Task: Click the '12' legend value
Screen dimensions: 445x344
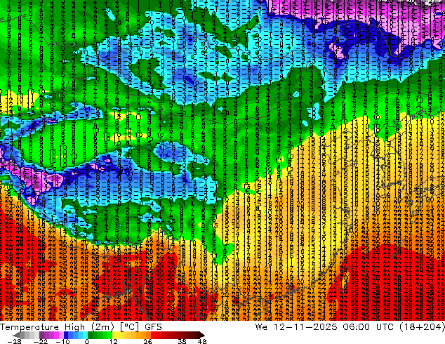Action: point(114,341)
